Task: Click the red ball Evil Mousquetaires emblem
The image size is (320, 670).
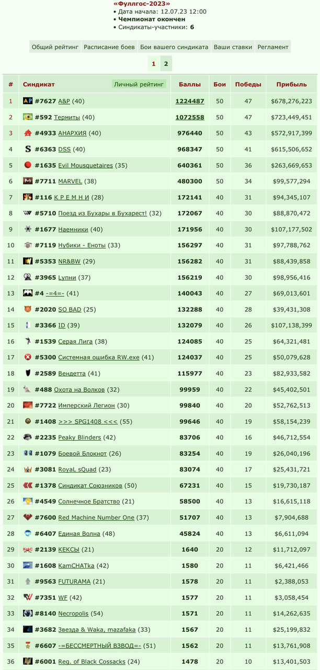Action: pos(28,165)
